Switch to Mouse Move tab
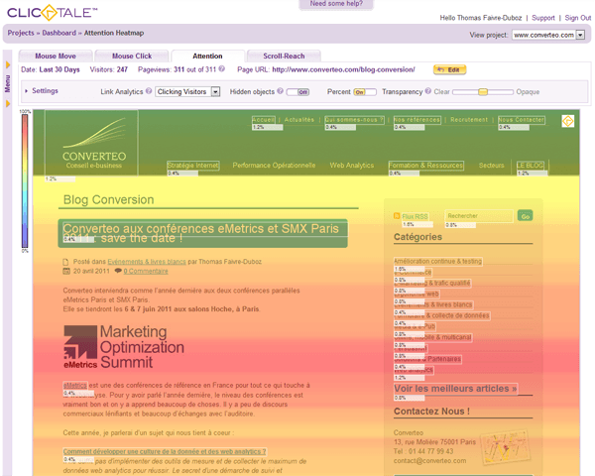The image size is (595, 476). [56, 56]
